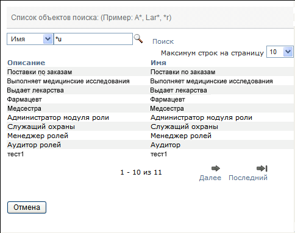This screenshot has height=233, width=295.
Task: Select Менеджер ролей in Описание column
Action: [38, 136]
